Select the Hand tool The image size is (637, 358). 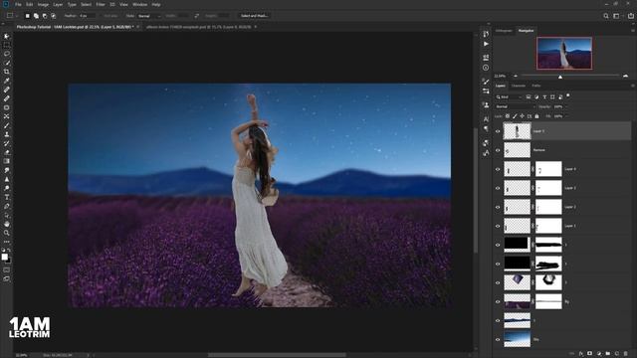point(7,224)
